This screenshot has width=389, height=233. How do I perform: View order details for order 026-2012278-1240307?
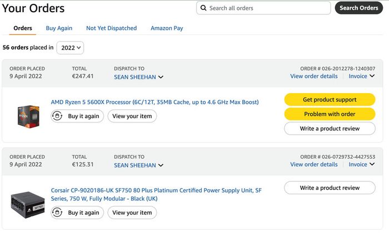click(314, 76)
